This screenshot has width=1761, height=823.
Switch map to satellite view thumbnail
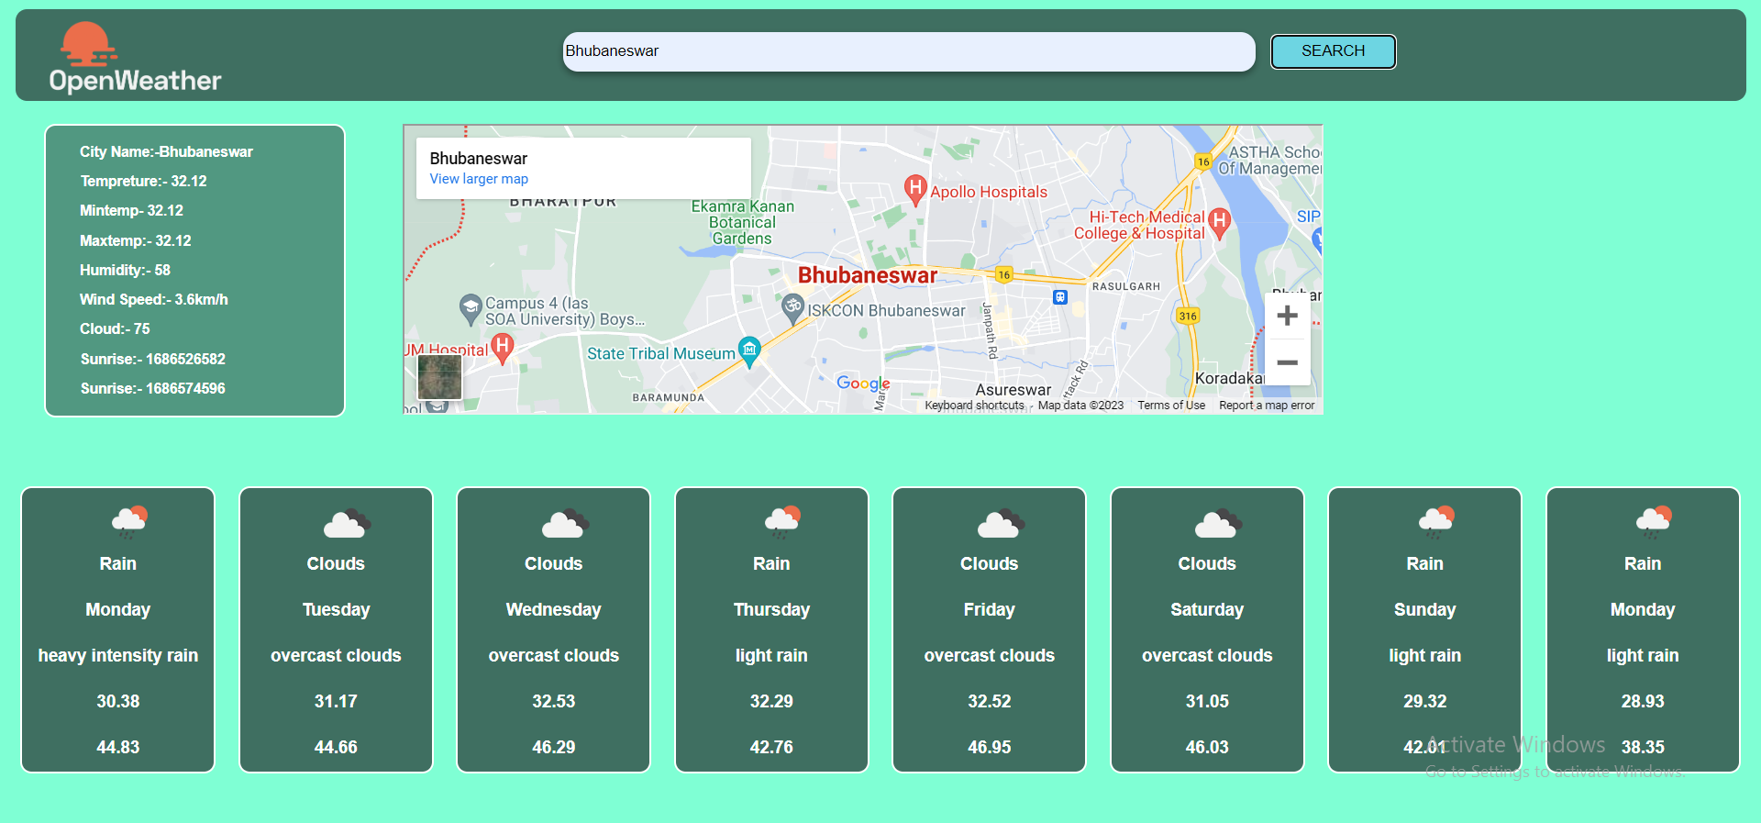[x=439, y=377]
